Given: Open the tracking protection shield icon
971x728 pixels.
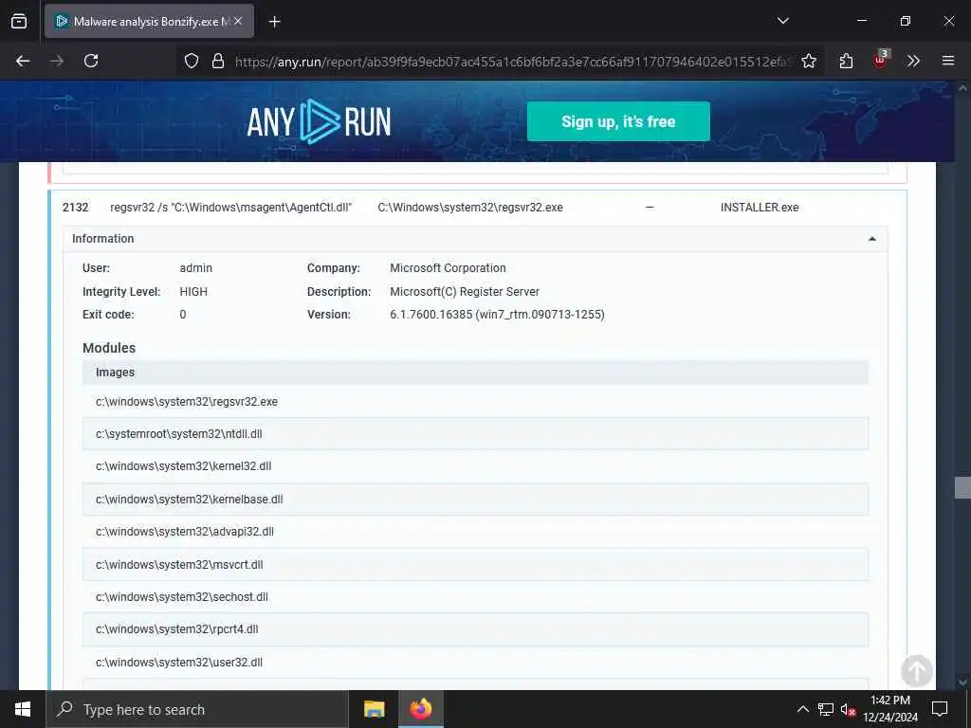Looking at the screenshot, I should [x=192, y=61].
